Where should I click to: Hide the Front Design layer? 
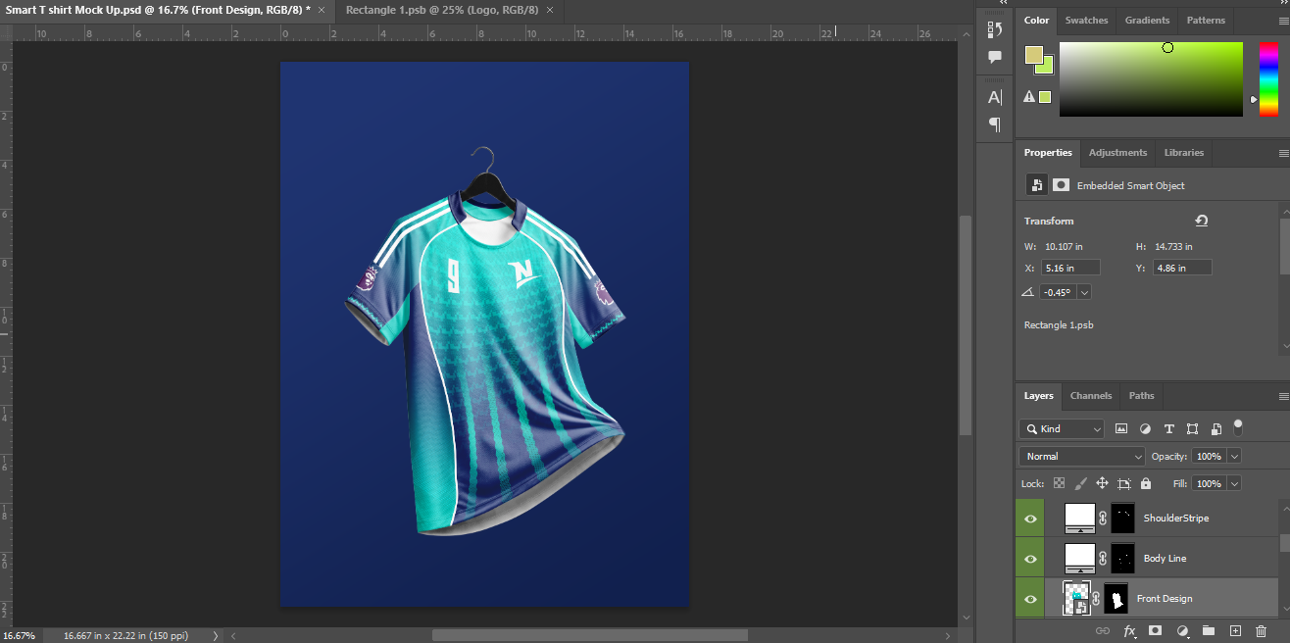(x=1030, y=598)
